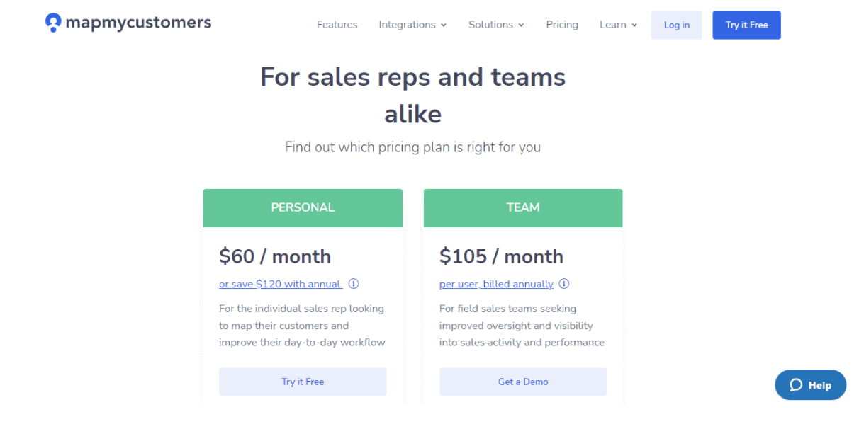This screenshot has width=859, height=429.
Task: Click the info icon beside annual savings
Action: (354, 284)
